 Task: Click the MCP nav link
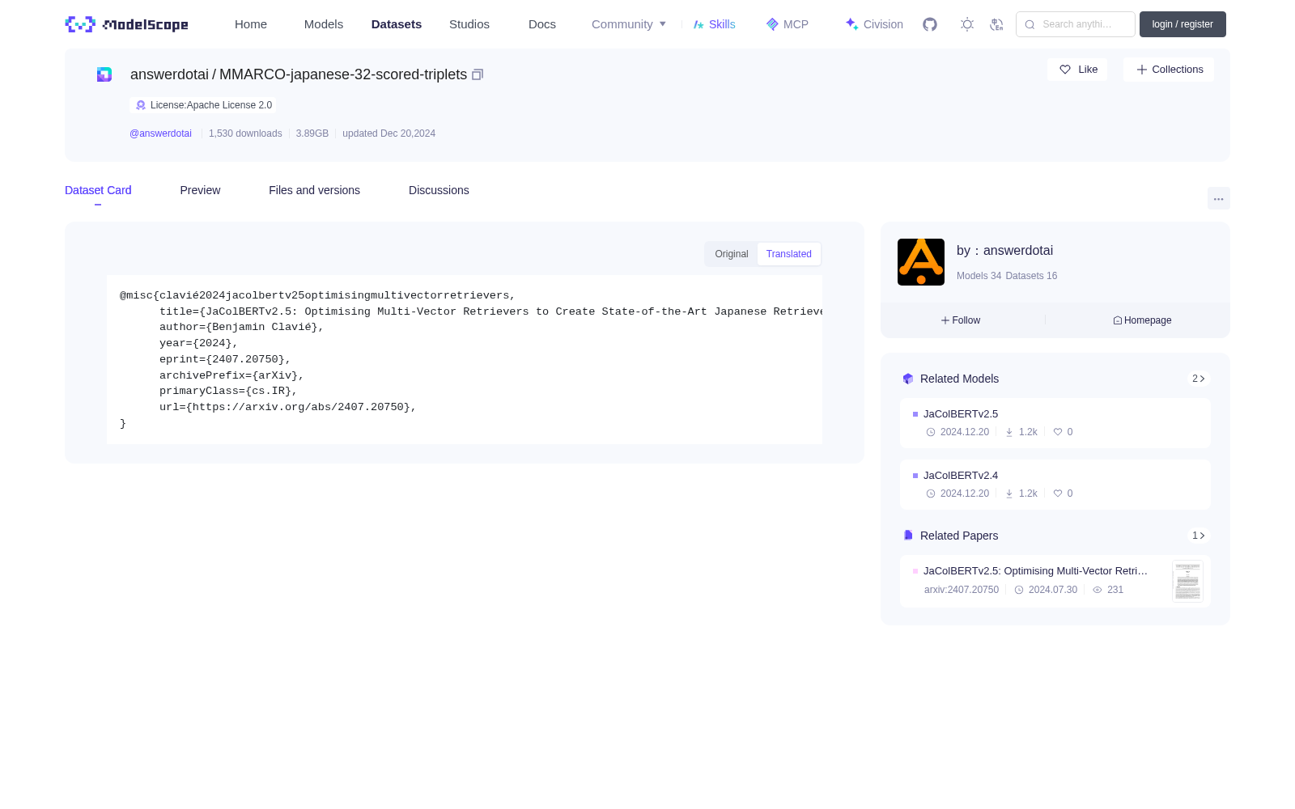pyautogui.click(x=788, y=24)
